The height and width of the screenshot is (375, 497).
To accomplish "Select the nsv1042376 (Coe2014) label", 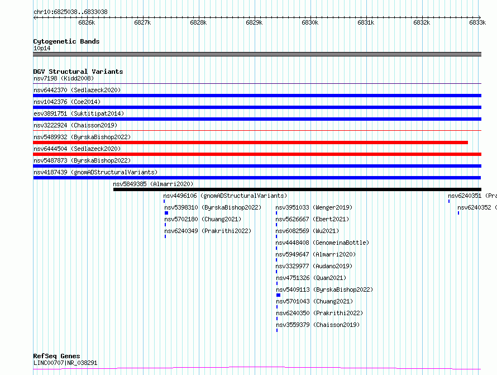I will pyautogui.click(x=67, y=102).
